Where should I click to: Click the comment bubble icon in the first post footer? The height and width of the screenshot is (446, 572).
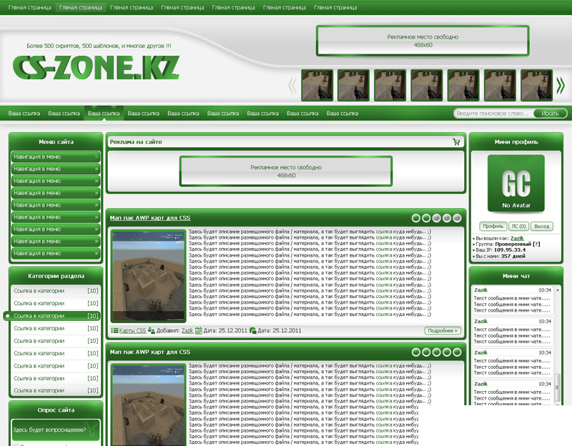pyautogui.click(x=252, y=331)
